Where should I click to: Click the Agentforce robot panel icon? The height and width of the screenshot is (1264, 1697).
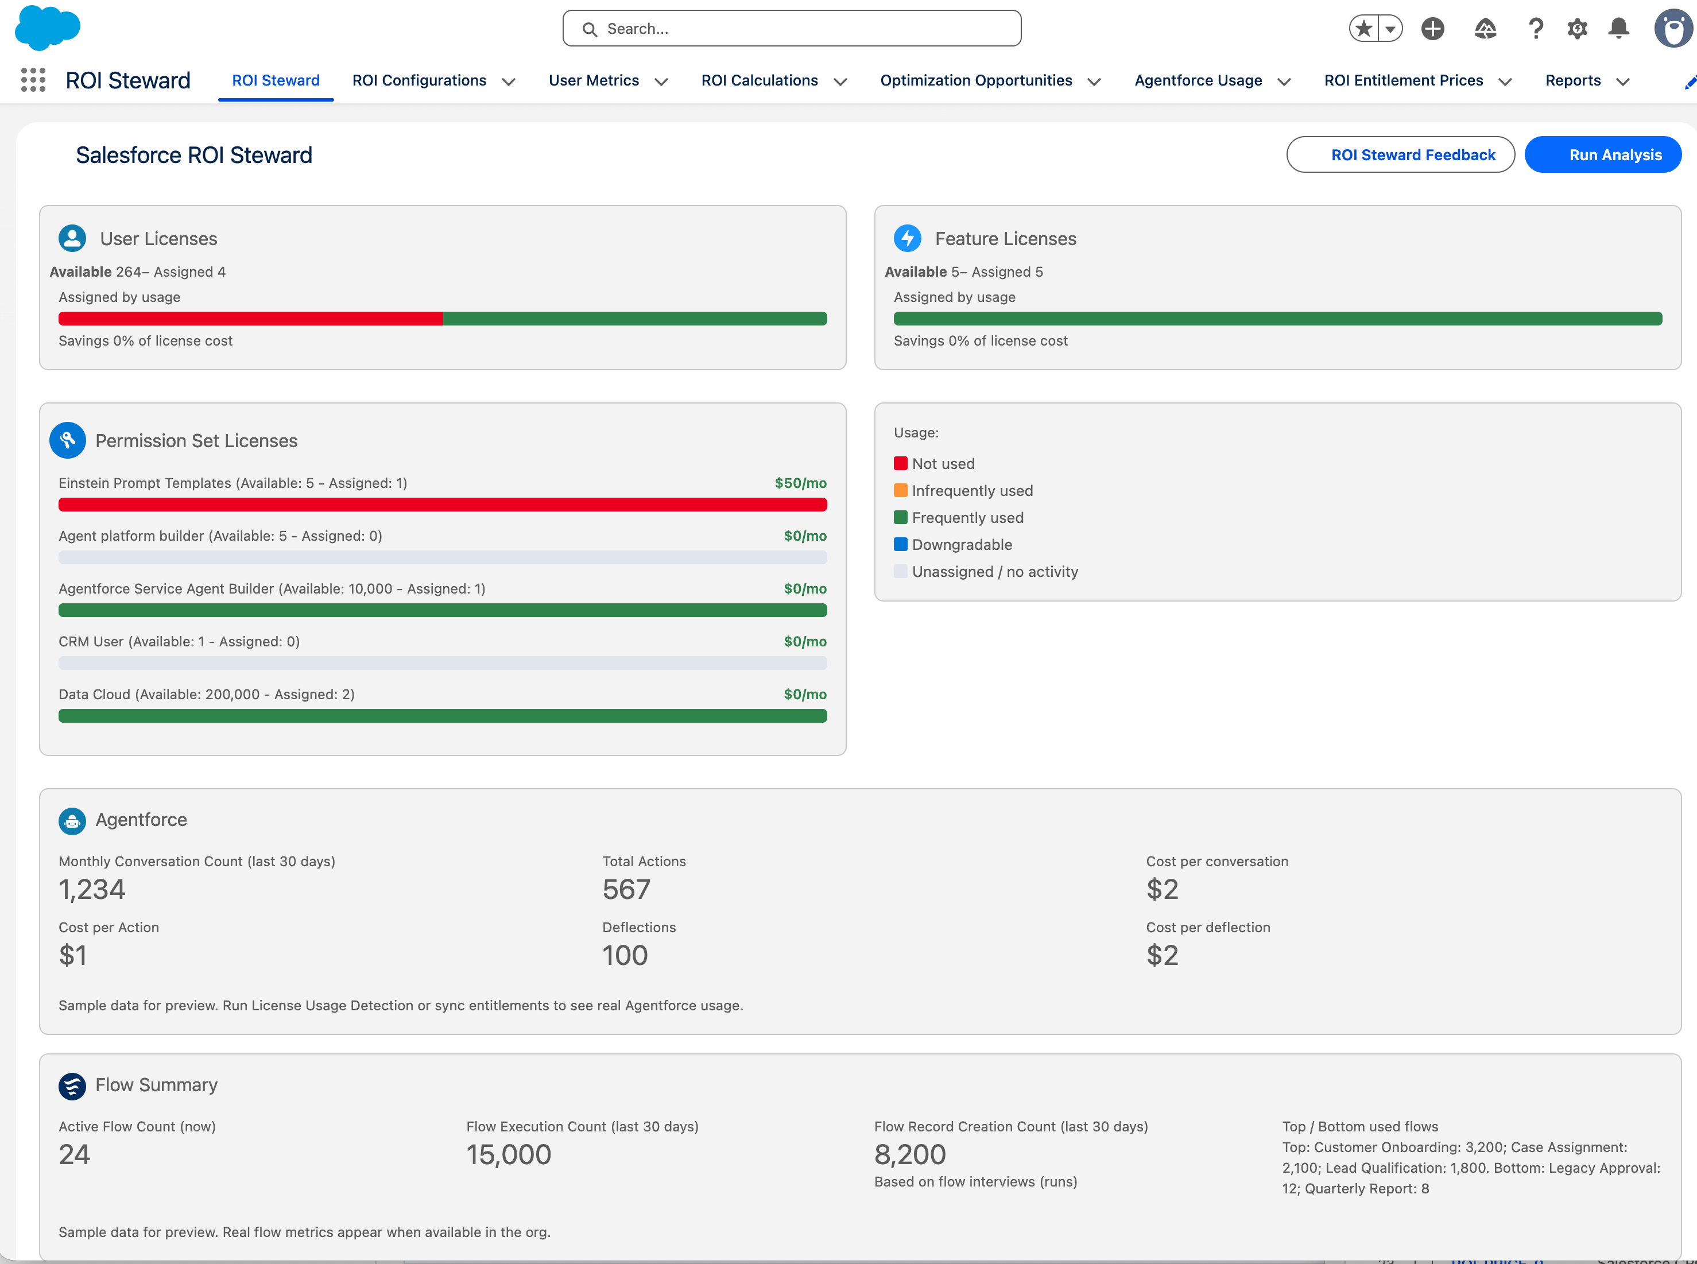pos(73,820)
